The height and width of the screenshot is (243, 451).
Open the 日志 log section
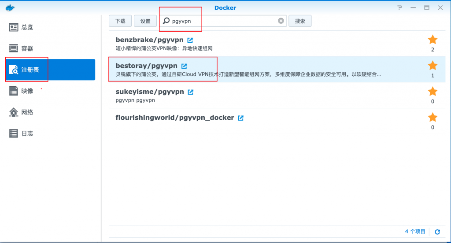(50, 133)
